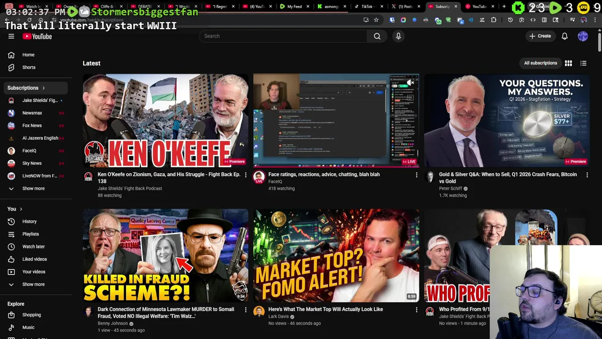Expand the You section chevron

click(21, 209)
